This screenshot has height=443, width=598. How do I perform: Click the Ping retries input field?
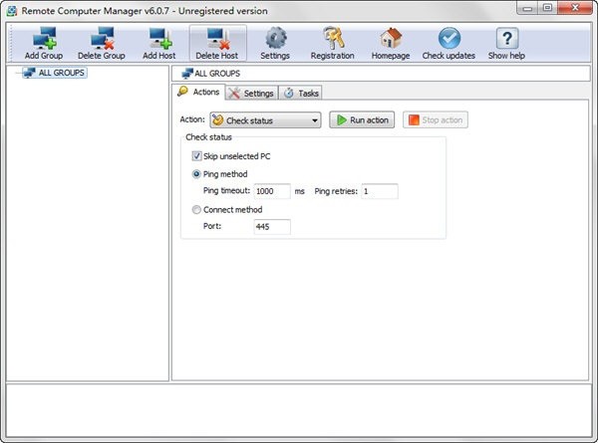tap(379, 191)
